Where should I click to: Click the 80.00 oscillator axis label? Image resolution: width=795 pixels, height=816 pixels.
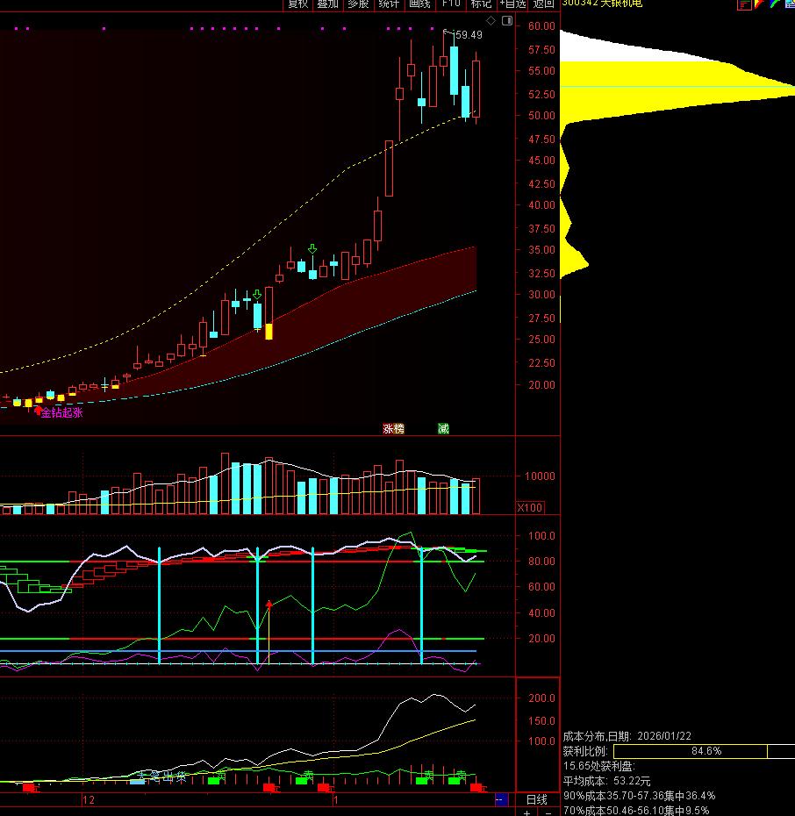point(541,561)
